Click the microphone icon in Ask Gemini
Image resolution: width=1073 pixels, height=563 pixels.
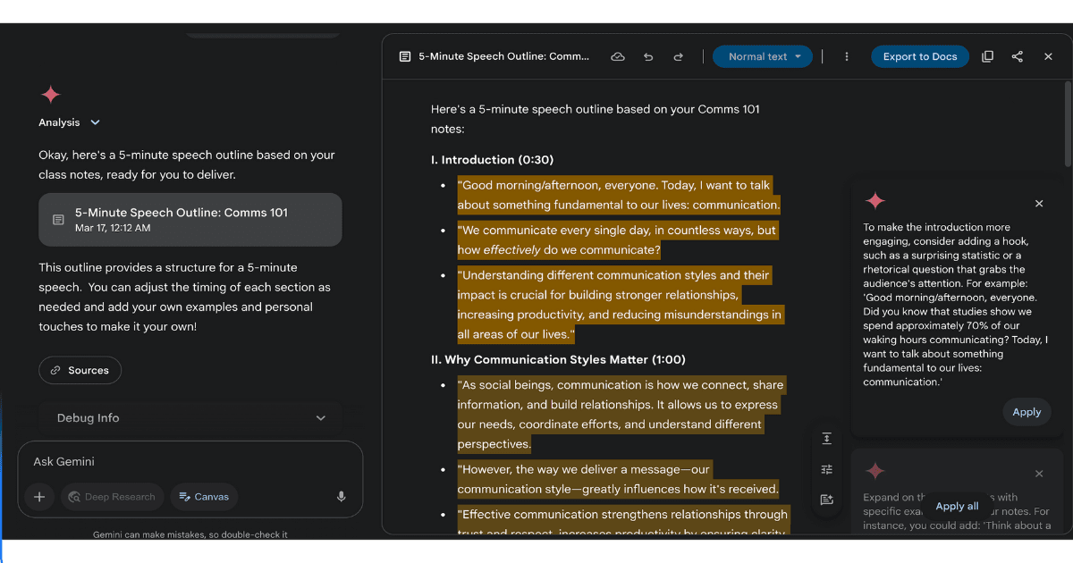pyautogui.click(x=341, y=496)
